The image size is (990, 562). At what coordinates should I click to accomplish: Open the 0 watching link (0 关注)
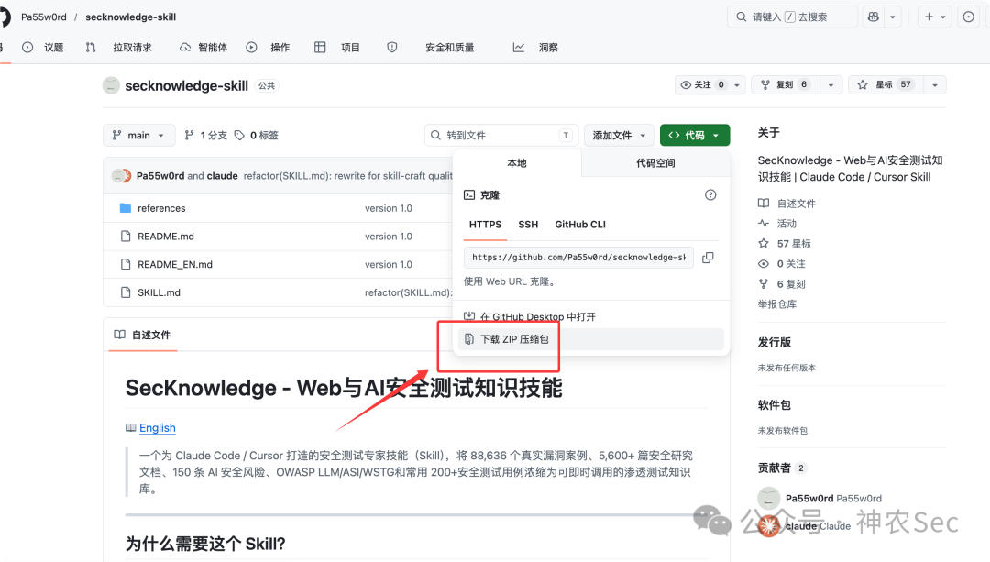coord(782,264)
